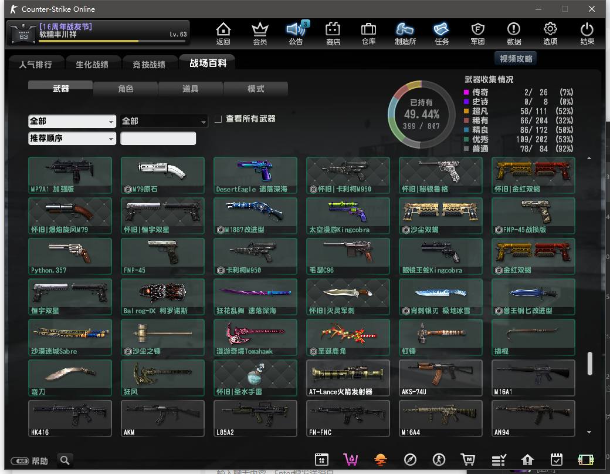This screenshot has height=474, width=610.
Task: Click the 公告 announcements megaphone icon
Action: pyautogui.click(x=296, y=33)
